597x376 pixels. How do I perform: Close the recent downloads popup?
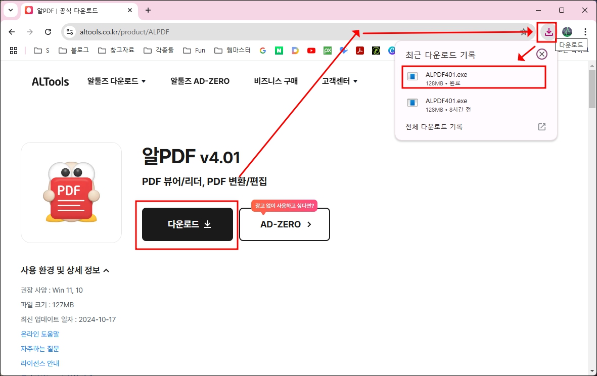[x=541, y=54]
